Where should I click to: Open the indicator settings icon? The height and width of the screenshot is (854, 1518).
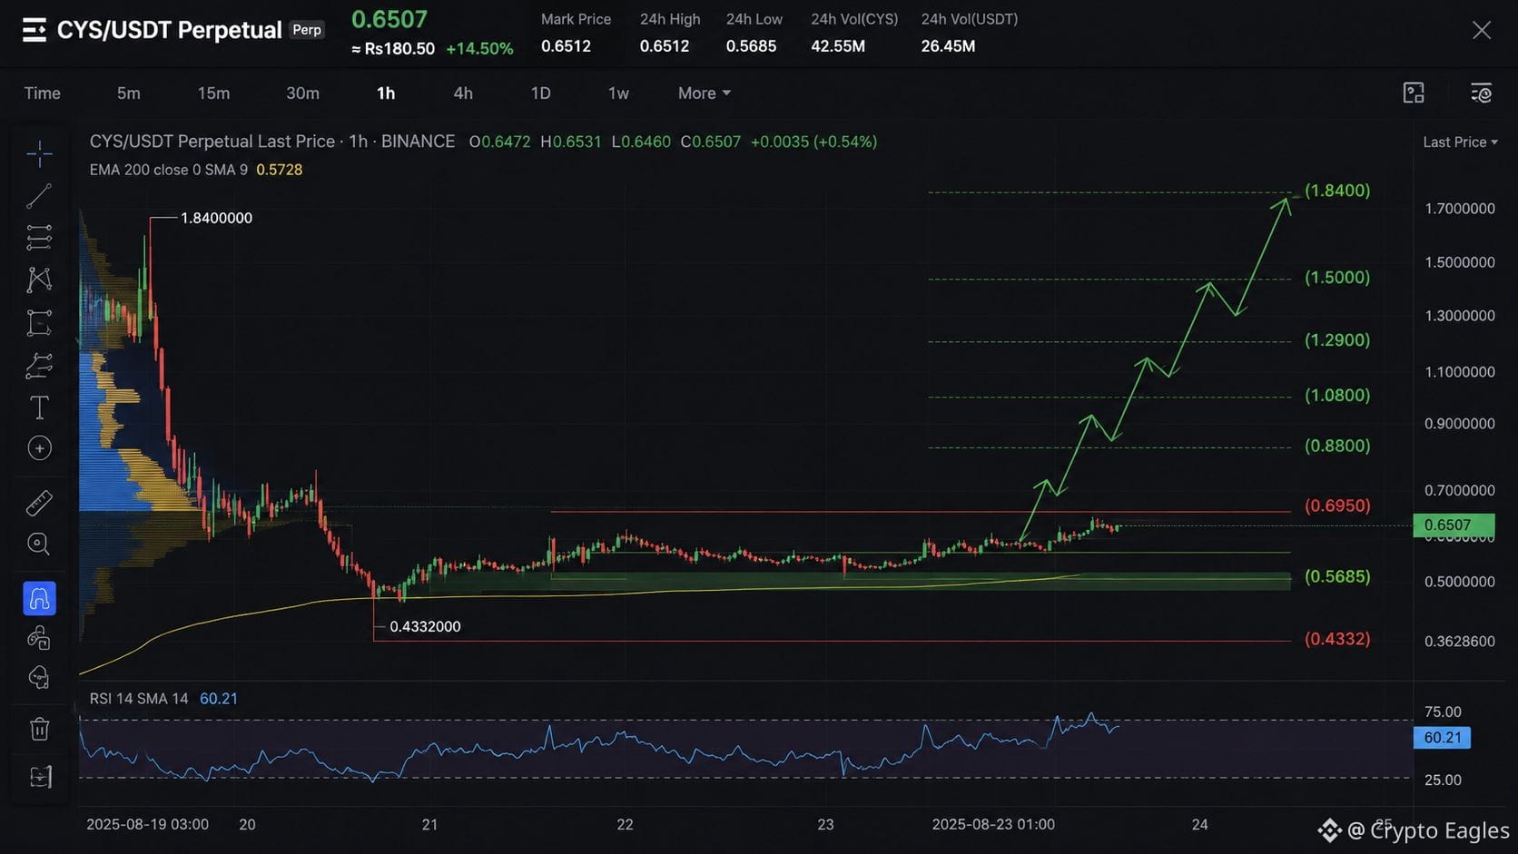[x=1481, y=93]
